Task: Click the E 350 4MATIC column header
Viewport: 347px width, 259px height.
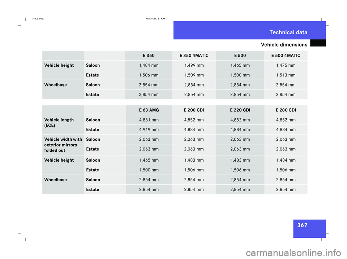Action: tap(194, 56)
